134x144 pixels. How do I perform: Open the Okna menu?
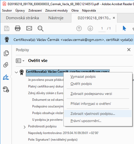point(75,11)
